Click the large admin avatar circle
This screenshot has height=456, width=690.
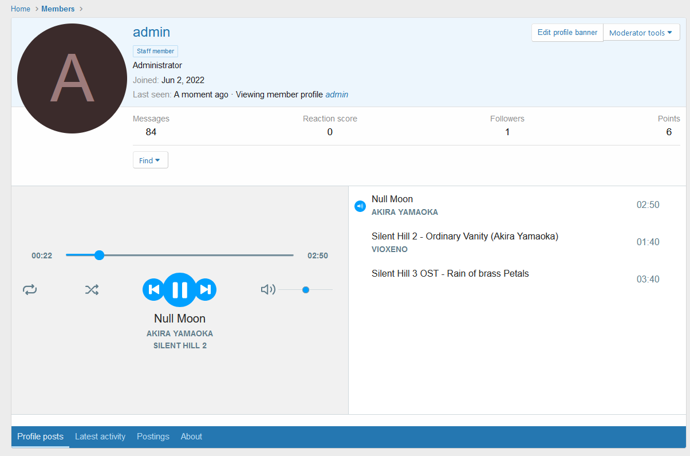pyautogui.click(x=72, y=78)
